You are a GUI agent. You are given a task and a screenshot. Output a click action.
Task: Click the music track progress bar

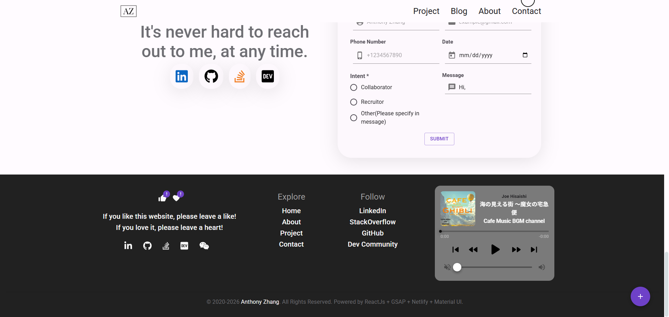point(494,231)
